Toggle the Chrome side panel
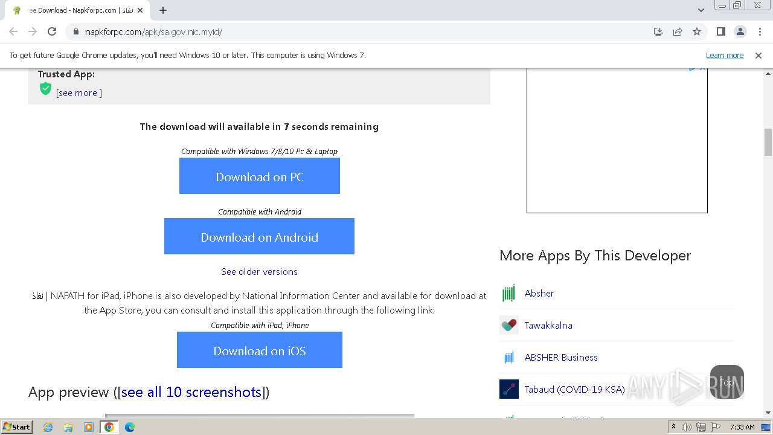 (x=720, y=31)
